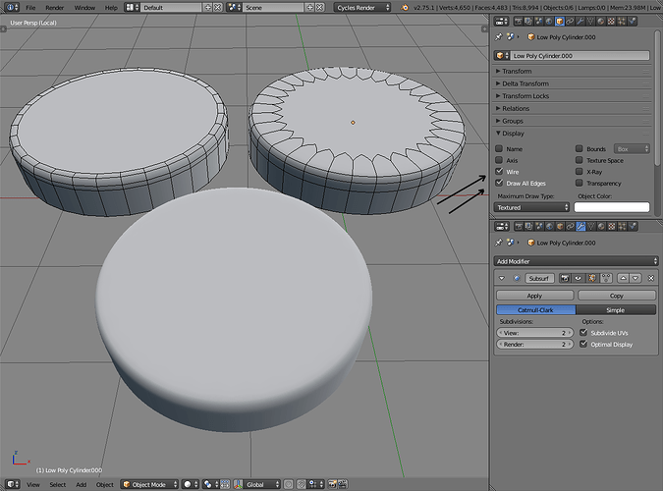Collapse the Subsurf modifier panel
Image resolution: width=663 pixels, height=491 pixels.
(502, 278)
